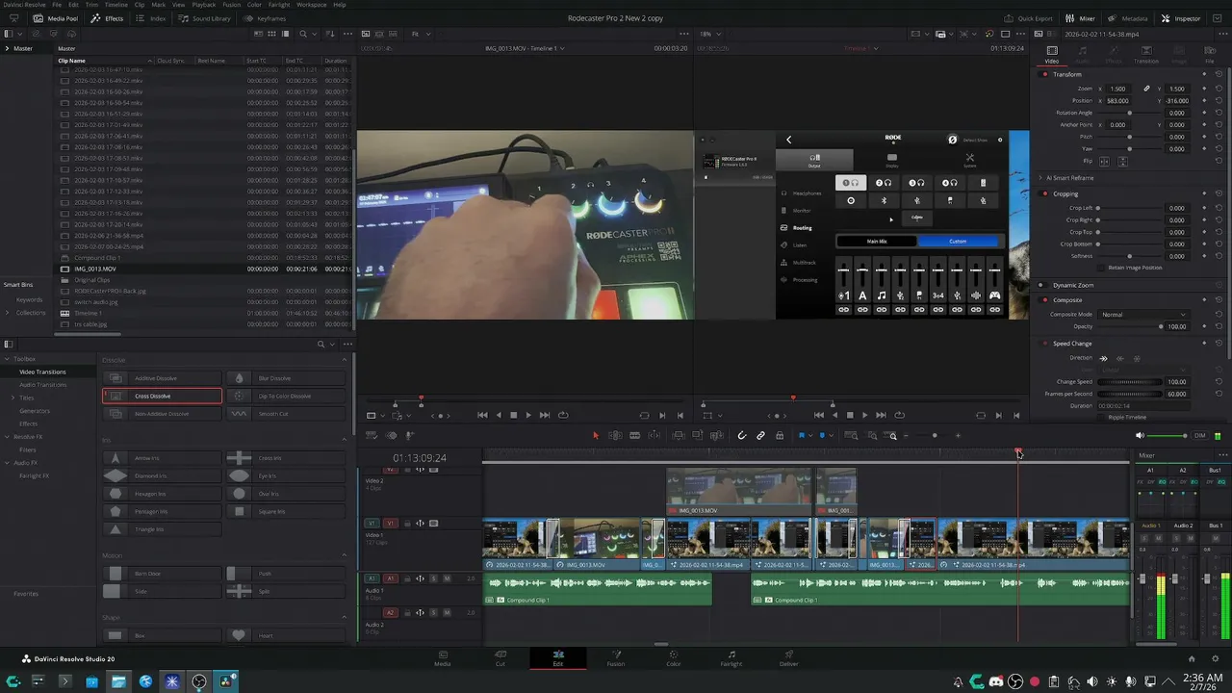Solo the Audio 2 track with S button
Screen dimensions: 1232x693
pyautogui.click(x=433, y=612)
